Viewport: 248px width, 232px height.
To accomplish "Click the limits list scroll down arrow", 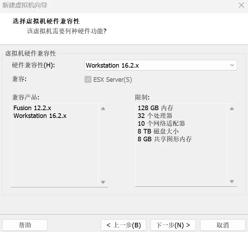I will [232, 182].
